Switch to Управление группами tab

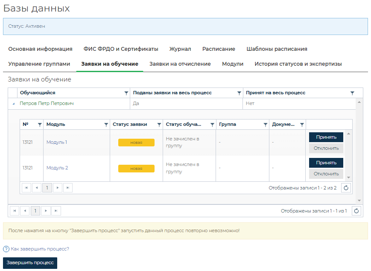click(x=39, y=64)
